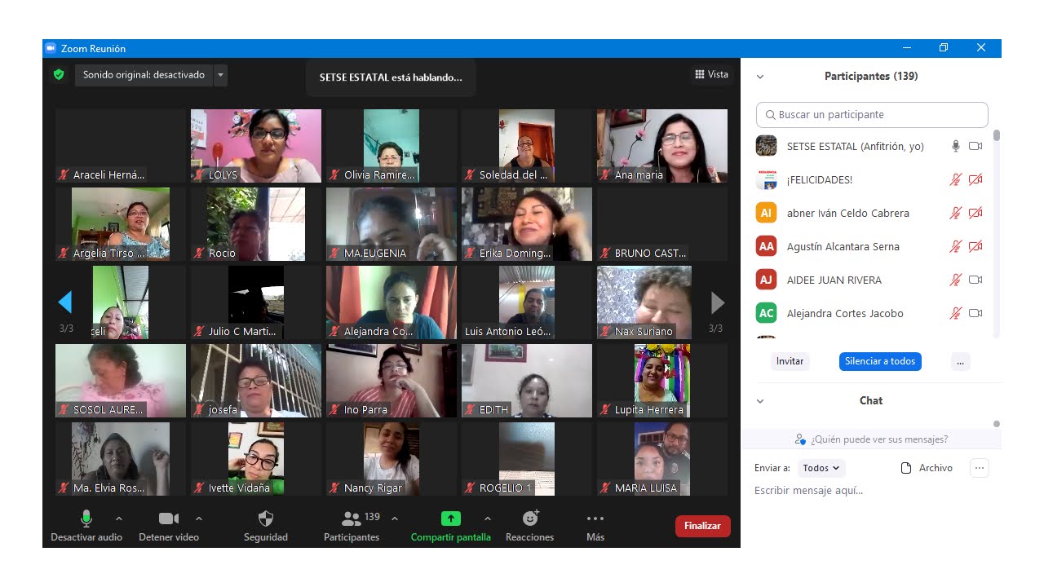Click the Archivo file icon in chat

point(905,468)
